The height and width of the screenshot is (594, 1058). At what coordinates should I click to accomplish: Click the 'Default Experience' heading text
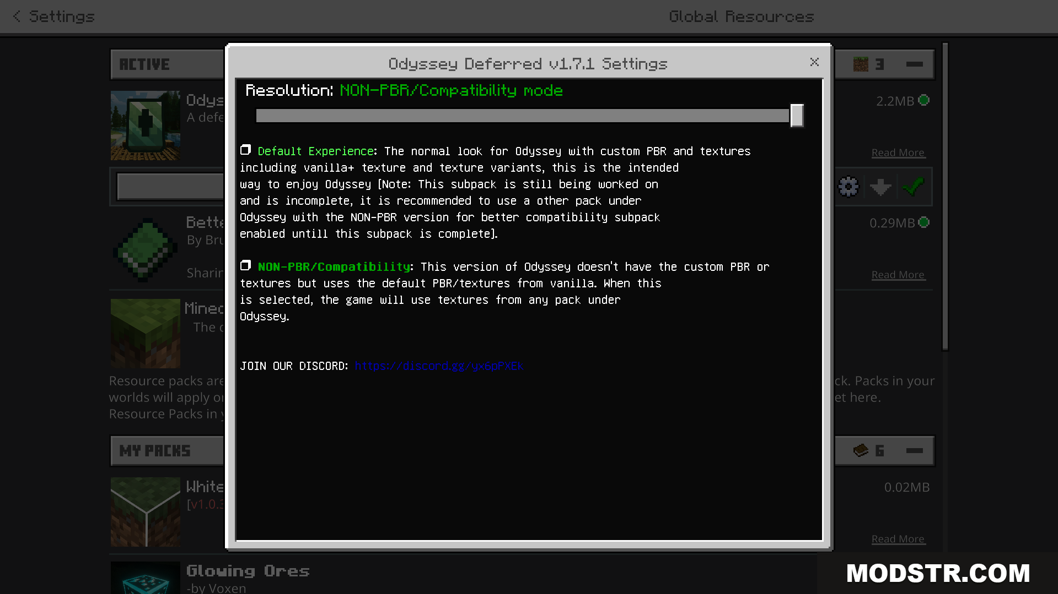[316, 151]
